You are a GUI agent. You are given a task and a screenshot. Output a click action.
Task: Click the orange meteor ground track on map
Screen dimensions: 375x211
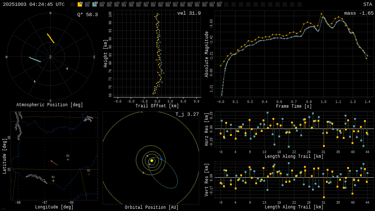tap(54, 163)
